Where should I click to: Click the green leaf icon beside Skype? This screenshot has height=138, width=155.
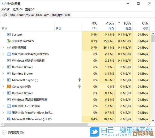[x=80, y=80]
